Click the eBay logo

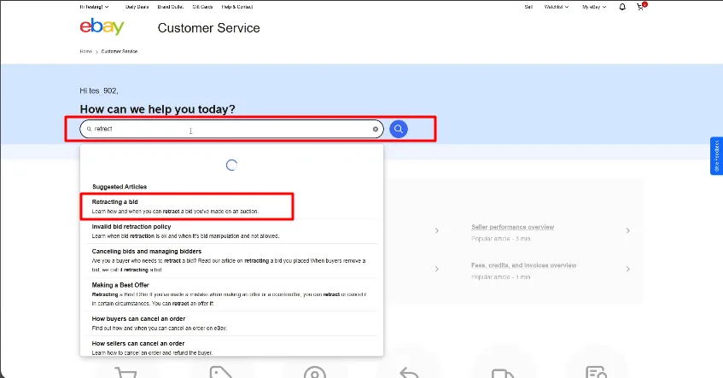102,26
